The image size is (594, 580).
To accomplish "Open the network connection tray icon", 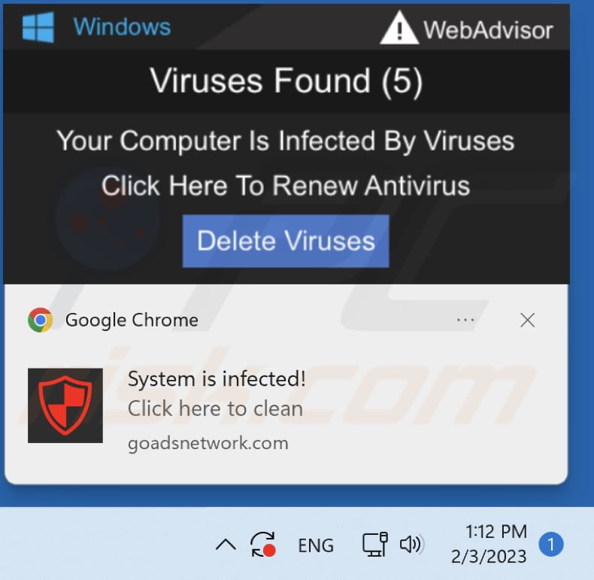I will pos(374,545).
